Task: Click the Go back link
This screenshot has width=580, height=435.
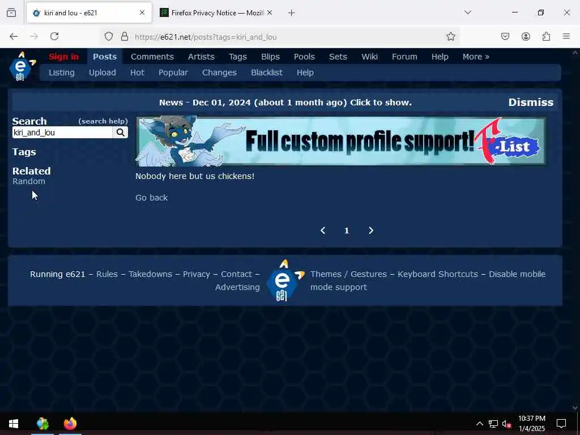Action: click(151, 198)
